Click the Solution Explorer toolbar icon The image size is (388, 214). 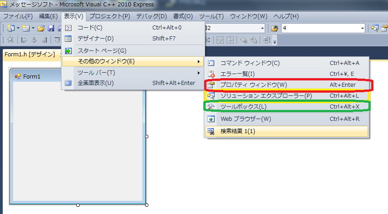point(375,28)
